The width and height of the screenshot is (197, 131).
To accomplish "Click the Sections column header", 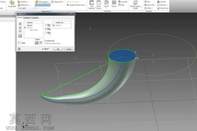I will 34,23.
